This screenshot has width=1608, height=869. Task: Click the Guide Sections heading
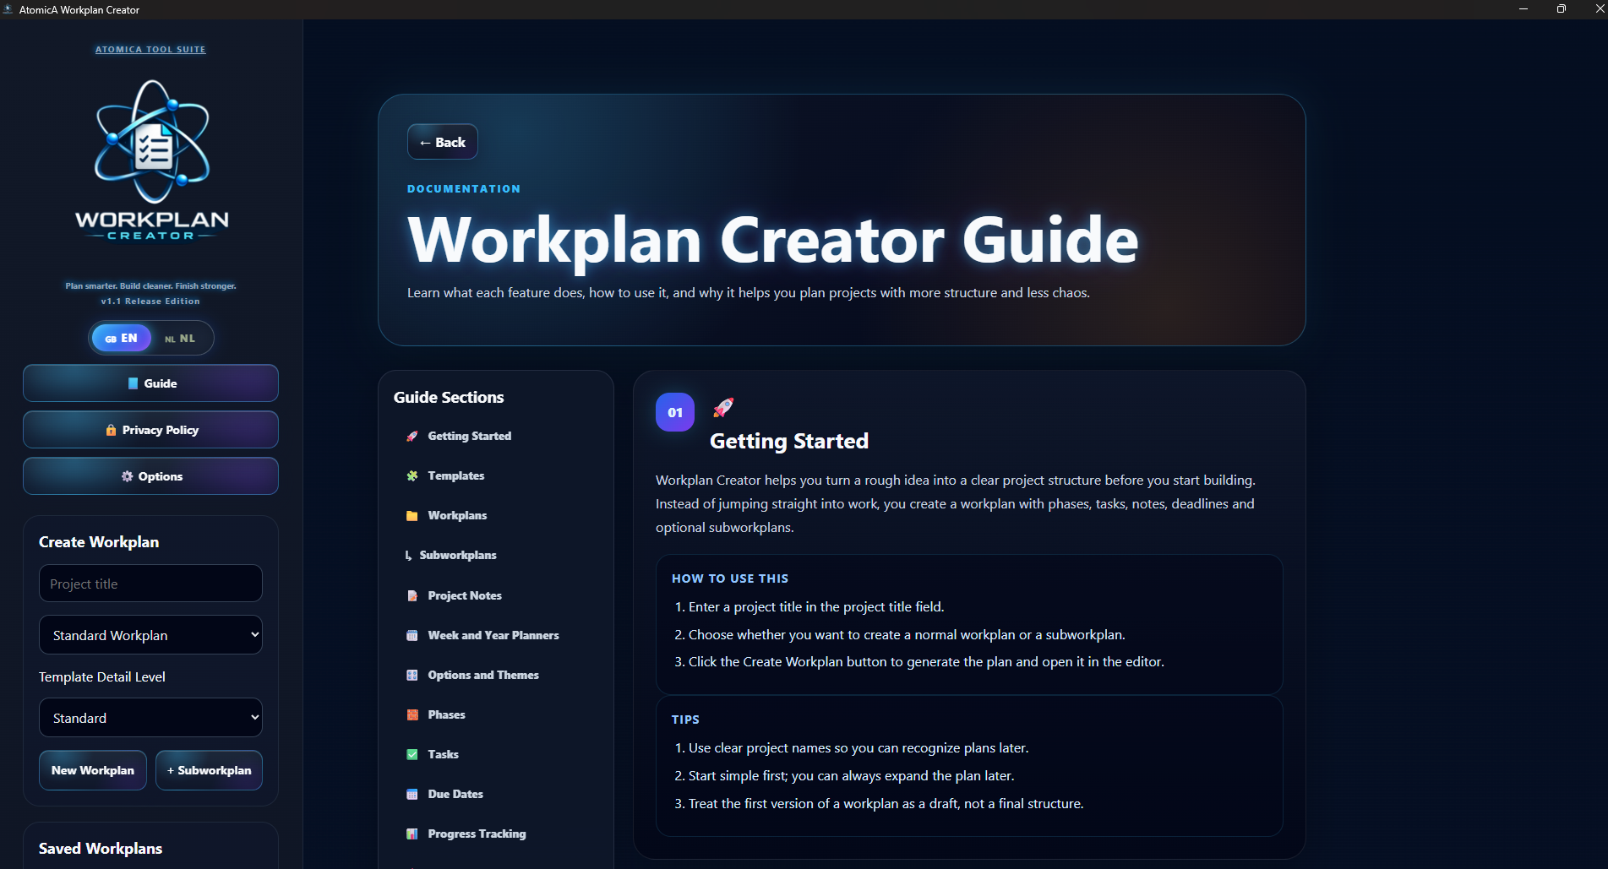point(449,398)
